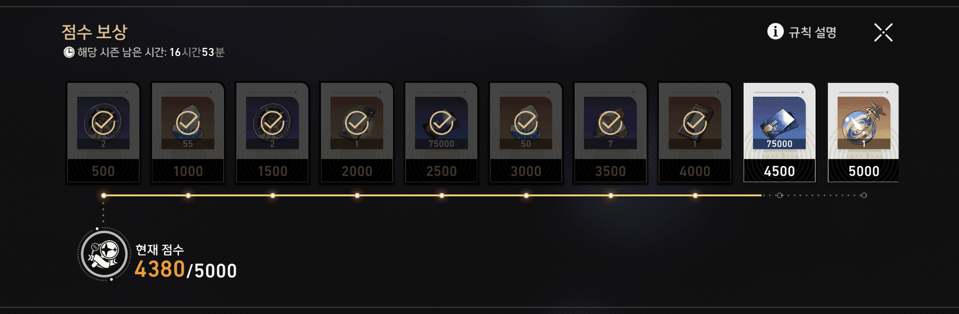The width and height of the screenshot is (959, 314).
Task: Click the current score emblem icon
Action: tap(104, 255)
